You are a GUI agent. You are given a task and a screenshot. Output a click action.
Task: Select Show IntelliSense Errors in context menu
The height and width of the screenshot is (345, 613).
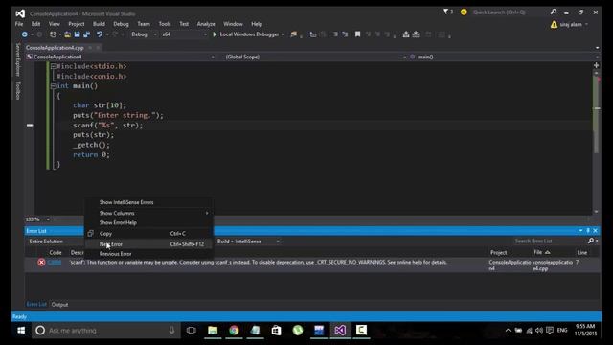(x=149, y=202)
